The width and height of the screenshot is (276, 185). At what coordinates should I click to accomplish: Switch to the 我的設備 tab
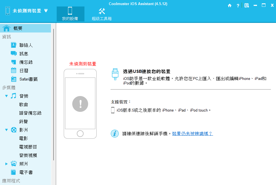pyautogui.click(x=70, y=14)
